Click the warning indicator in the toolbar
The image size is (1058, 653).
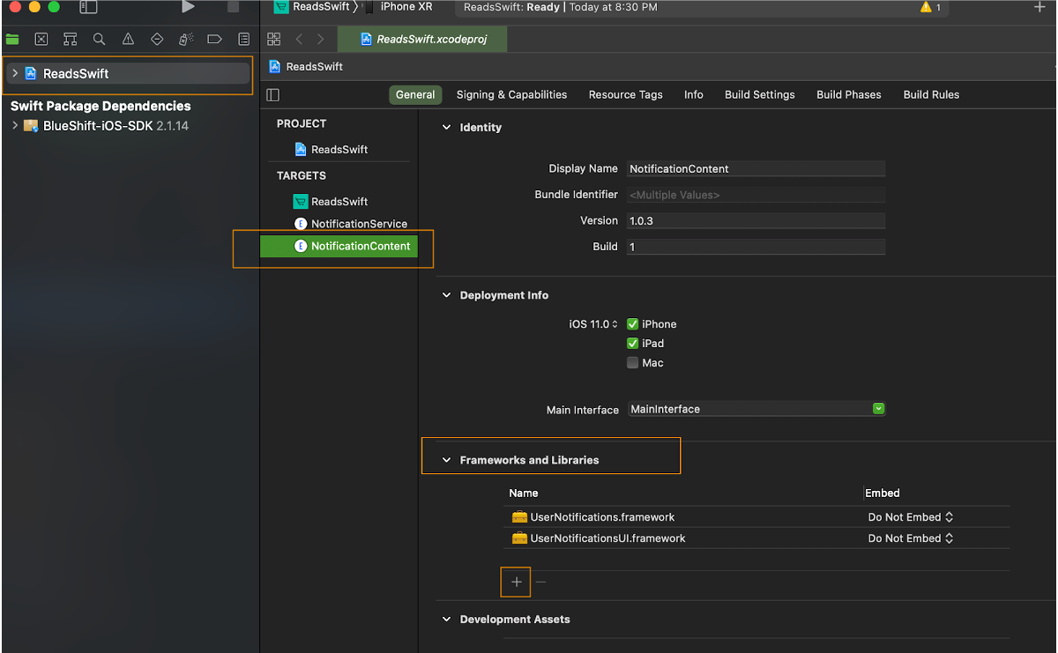(930, 7)
